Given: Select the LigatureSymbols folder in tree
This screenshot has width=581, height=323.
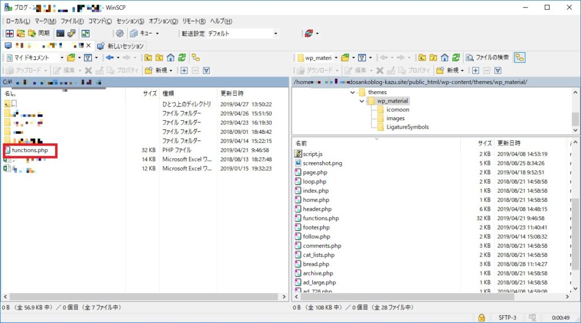Looking at the screenshot, I should point(407,127).
